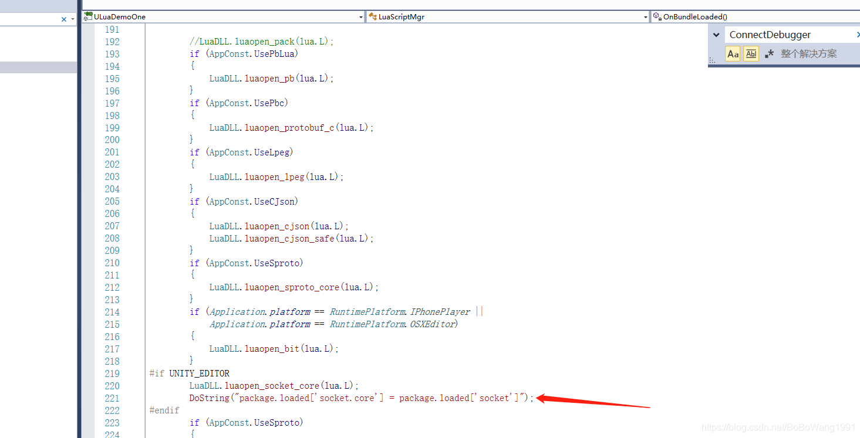The width and height of the screenshot is (860, 438).
Task: Click line number 191
Action: click(112, 29)
